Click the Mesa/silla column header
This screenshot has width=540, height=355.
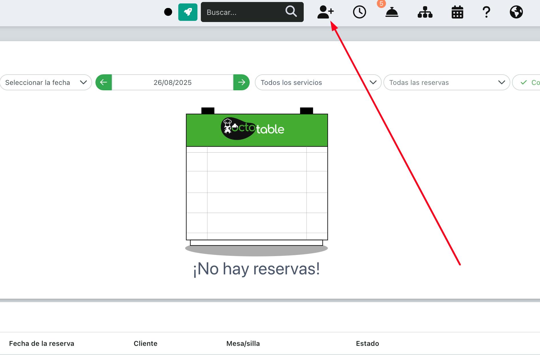pos(243,343)
